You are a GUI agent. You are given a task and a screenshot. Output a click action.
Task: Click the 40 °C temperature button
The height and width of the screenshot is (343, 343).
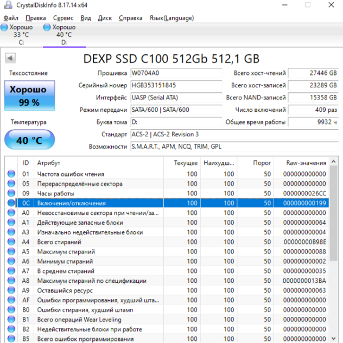pyautogui.click(x=29, y=140)
